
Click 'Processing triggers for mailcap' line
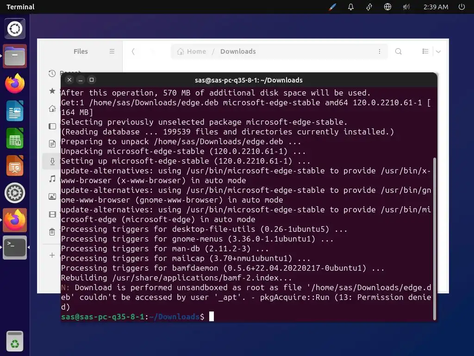pyautogui.click(x=186, y=259)
